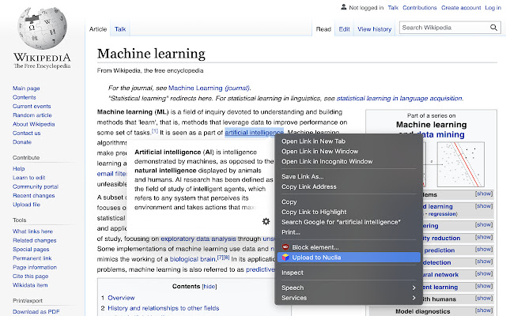
Task: Open Contributions link in header
Action: coord(420,8)
